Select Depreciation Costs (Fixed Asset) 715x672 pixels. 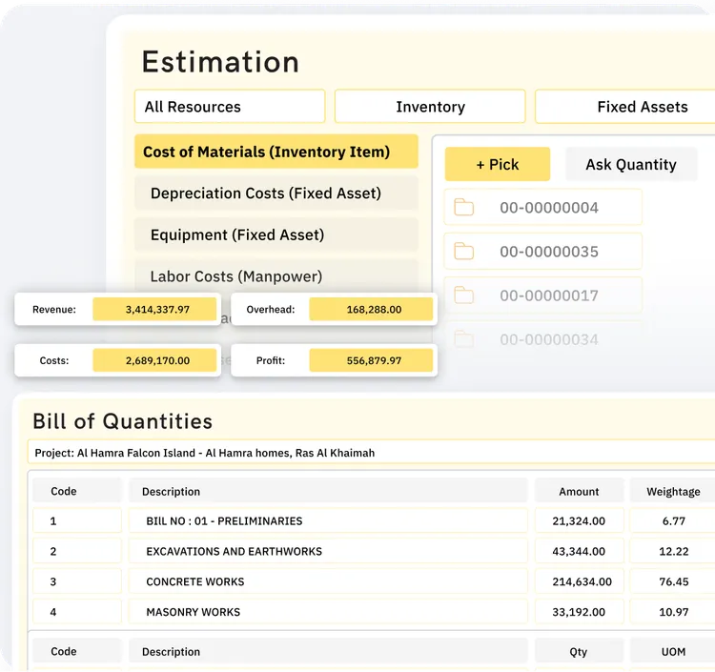pos(276,193)
